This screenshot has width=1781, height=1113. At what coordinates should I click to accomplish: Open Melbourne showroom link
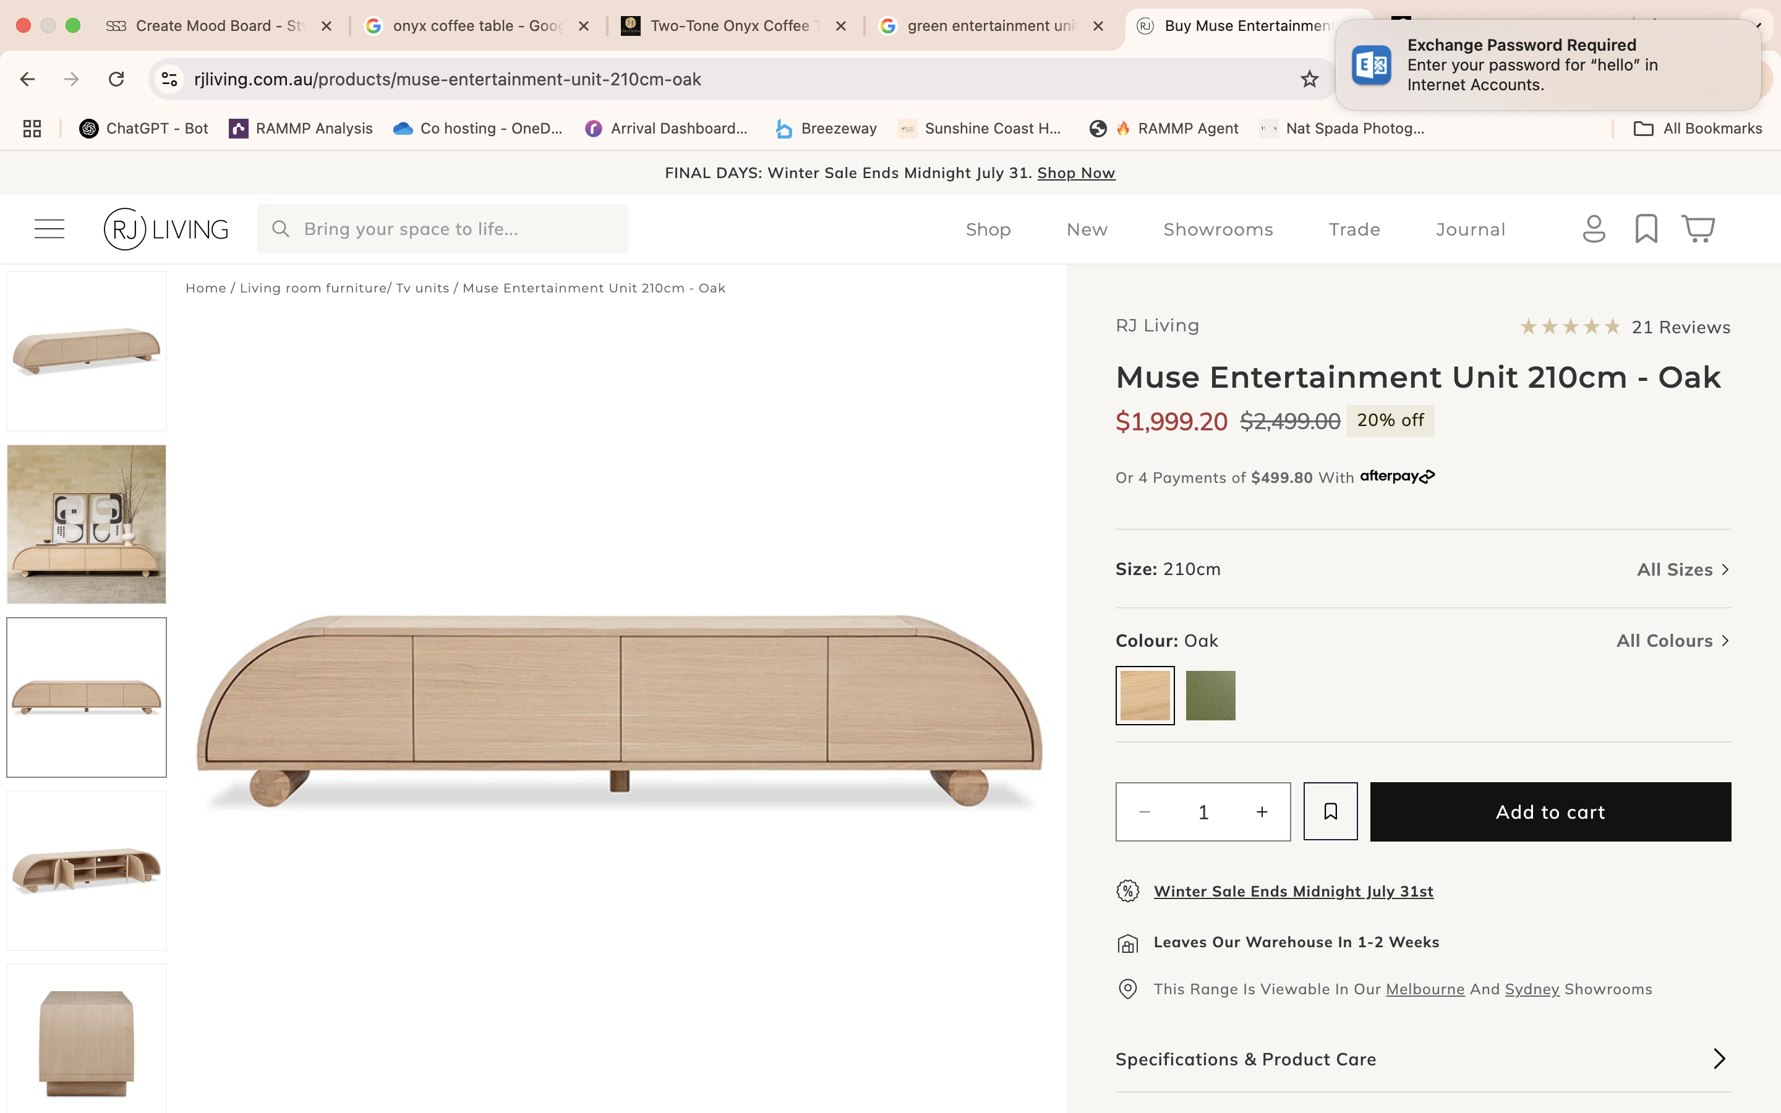point(1425,989)
